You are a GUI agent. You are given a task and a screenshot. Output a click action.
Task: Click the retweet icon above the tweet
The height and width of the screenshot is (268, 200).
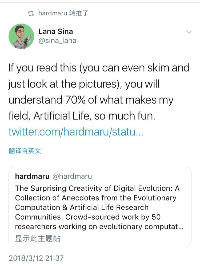pyautogui.click(x=31, y=13)
